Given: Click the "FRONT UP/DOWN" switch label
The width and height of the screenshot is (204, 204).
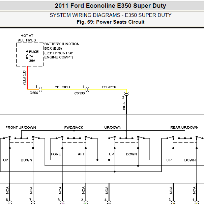Looking at the screenshot, I should click(21, 127).
